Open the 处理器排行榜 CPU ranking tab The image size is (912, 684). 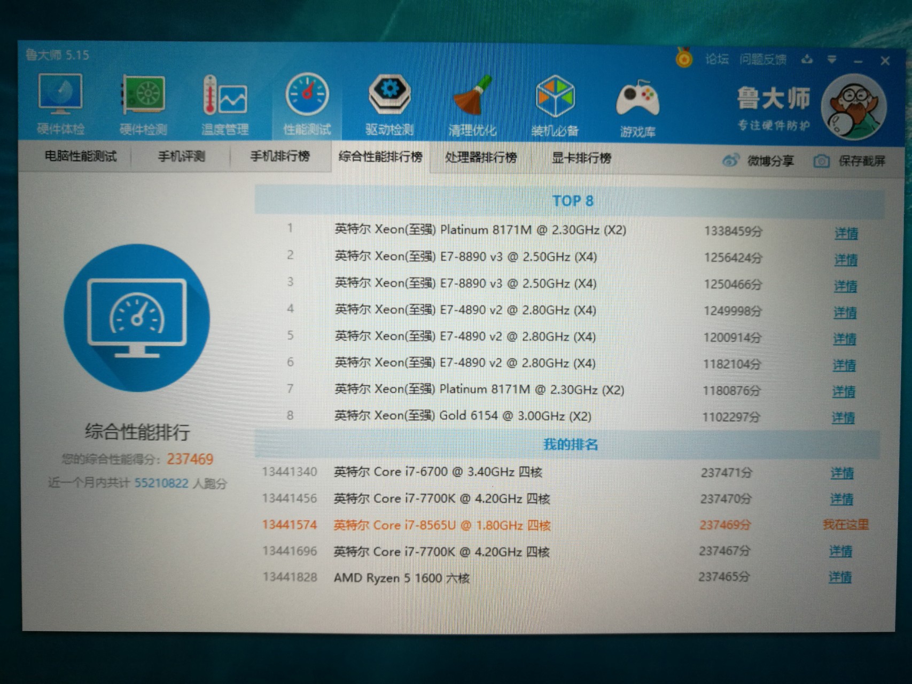click(x=481, y=158)
